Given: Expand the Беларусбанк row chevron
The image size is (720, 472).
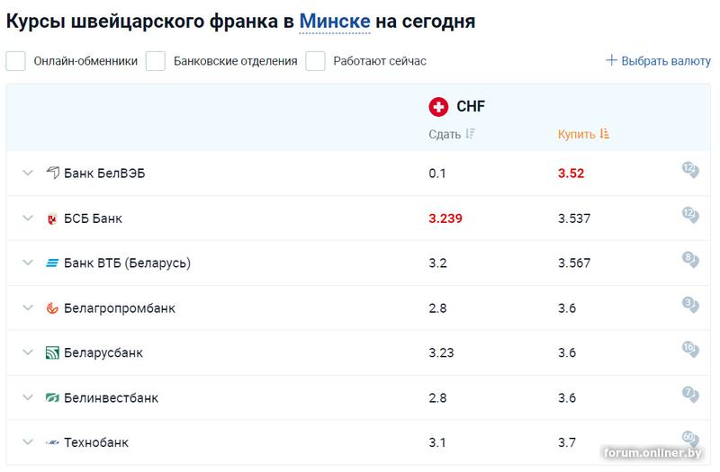Looking at the screenshot, I should point(28,352).
